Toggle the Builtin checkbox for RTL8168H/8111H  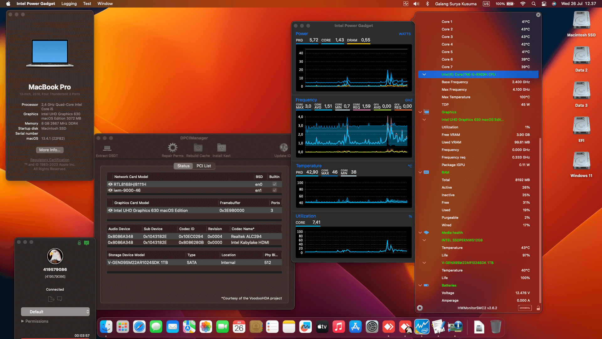click(x=274, y=184)
